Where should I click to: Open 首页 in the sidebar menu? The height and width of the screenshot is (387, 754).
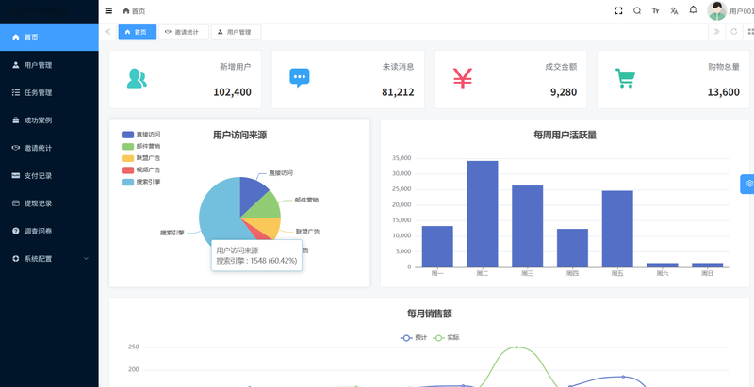point(49,37)
